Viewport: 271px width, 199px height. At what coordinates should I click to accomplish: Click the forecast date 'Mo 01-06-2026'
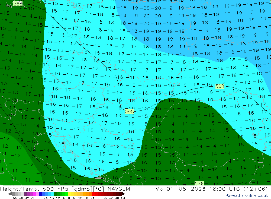pyautogui.click(x=180, y=189)
